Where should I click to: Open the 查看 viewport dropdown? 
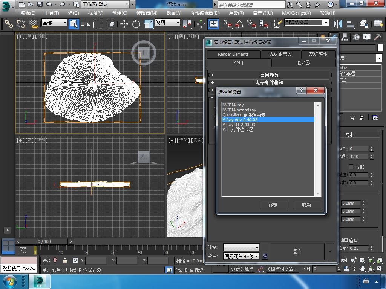point(241,256)
